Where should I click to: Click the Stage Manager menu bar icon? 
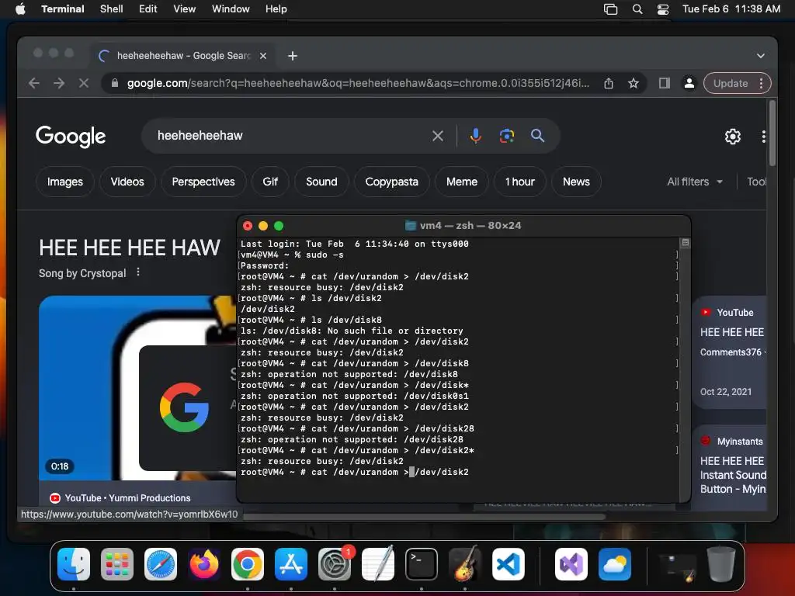(x=610, y=9)
